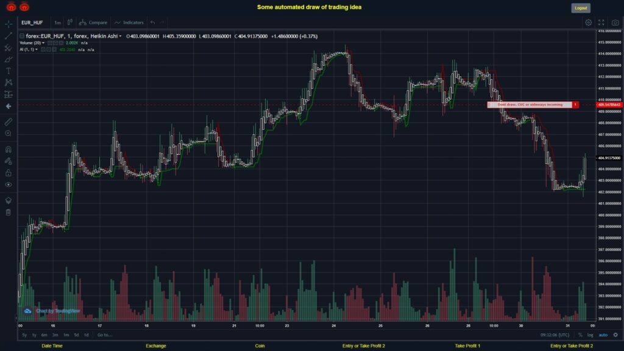Open the pattern drawing tools

click(9, 82)
